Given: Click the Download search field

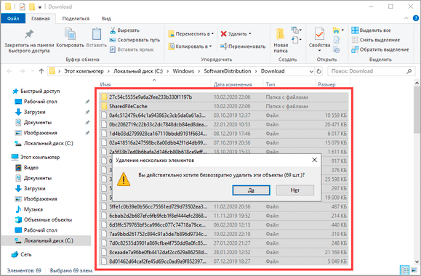Looking at the screenshot, I should pyautogui.click(x=371, y=71).
